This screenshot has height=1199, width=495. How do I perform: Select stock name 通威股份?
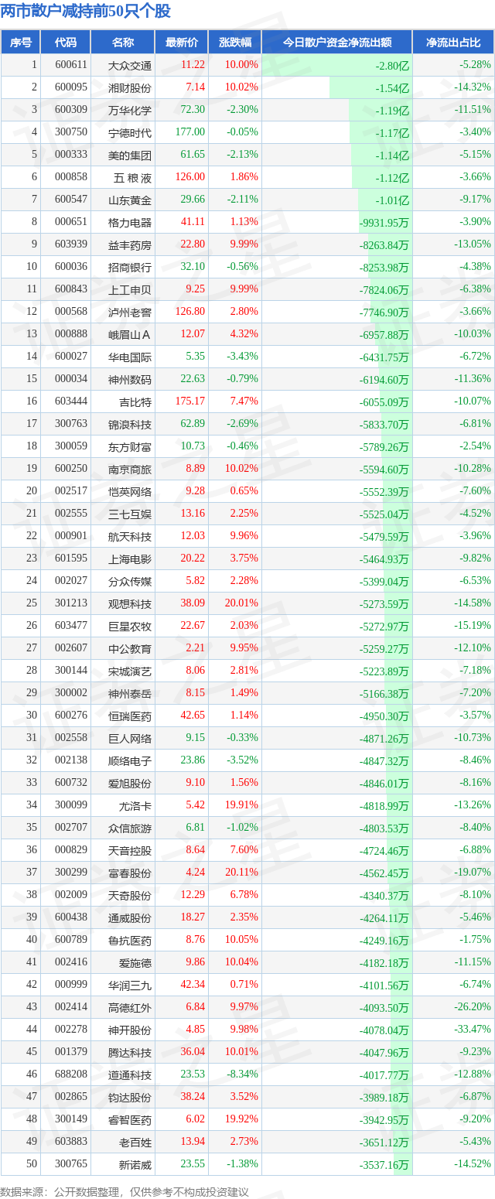(130, 917)
